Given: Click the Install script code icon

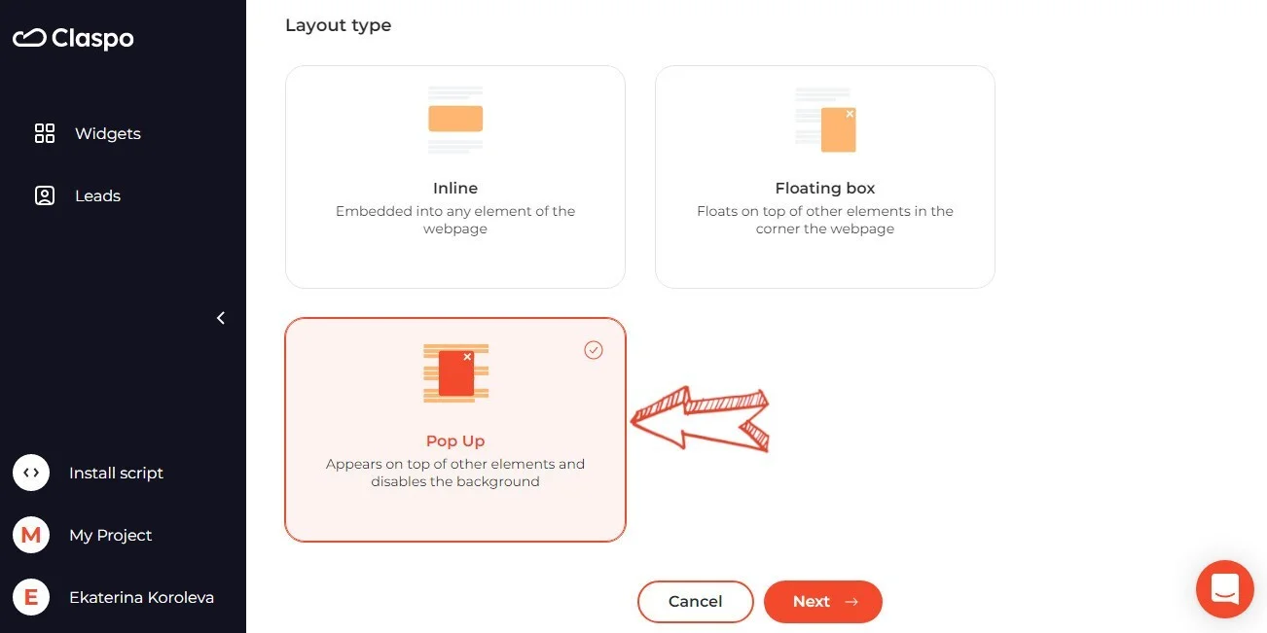Looking at the screenshot, I should (x=30, y=473).
